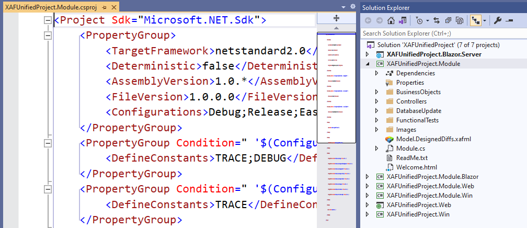Image resolution: width=527 pixels, height=228 pixels.
Task: Open the Pending Changes Filter clock icon
Action: point(419,21)
